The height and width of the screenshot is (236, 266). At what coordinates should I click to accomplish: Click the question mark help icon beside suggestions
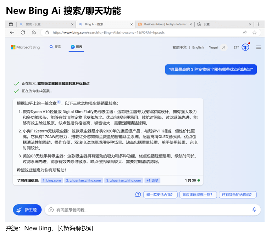point(138,195)
